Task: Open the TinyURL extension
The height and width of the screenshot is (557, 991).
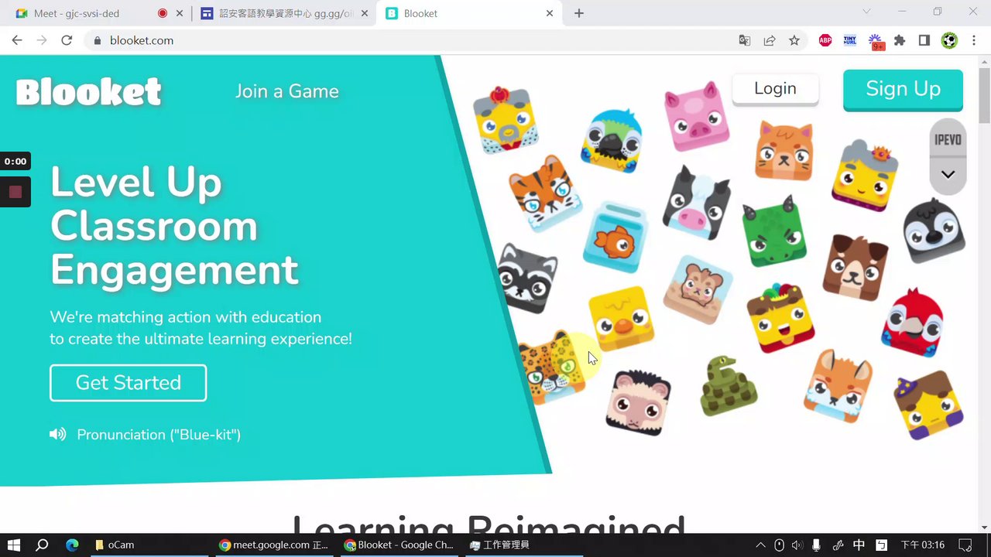Action: click(850, 40)
